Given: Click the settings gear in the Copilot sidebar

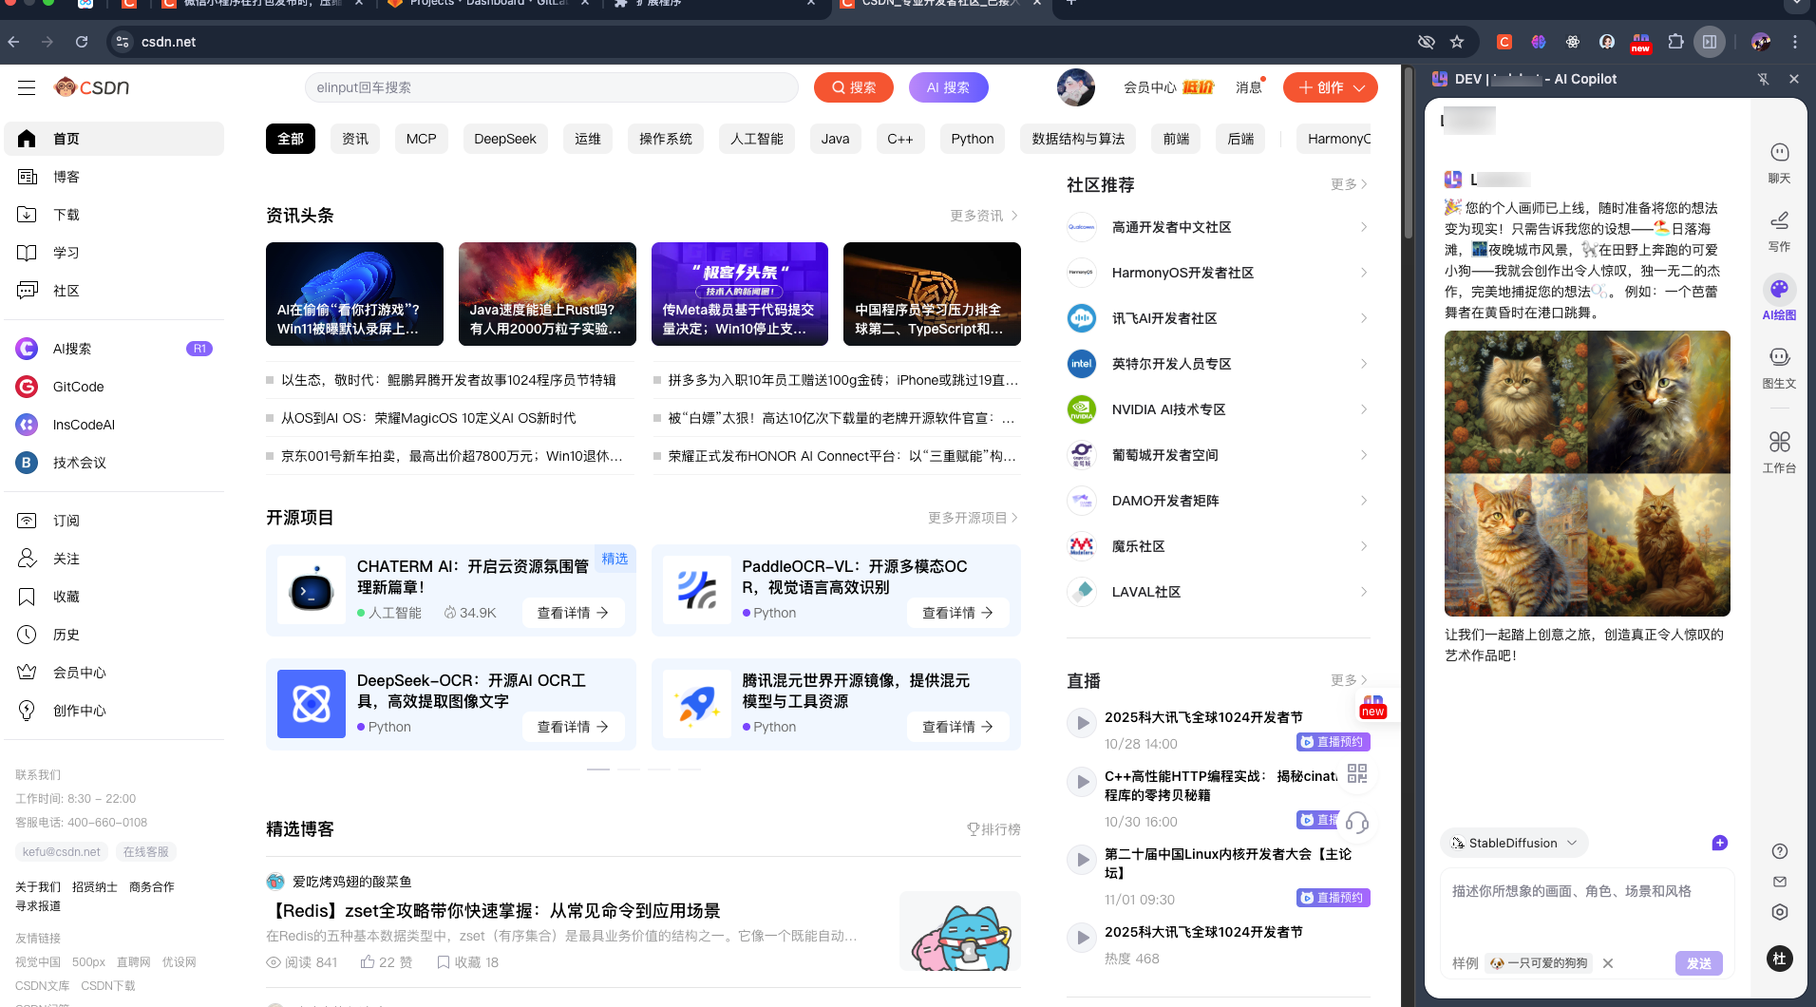Looking at the screenshot, I should click(1778, 912).
